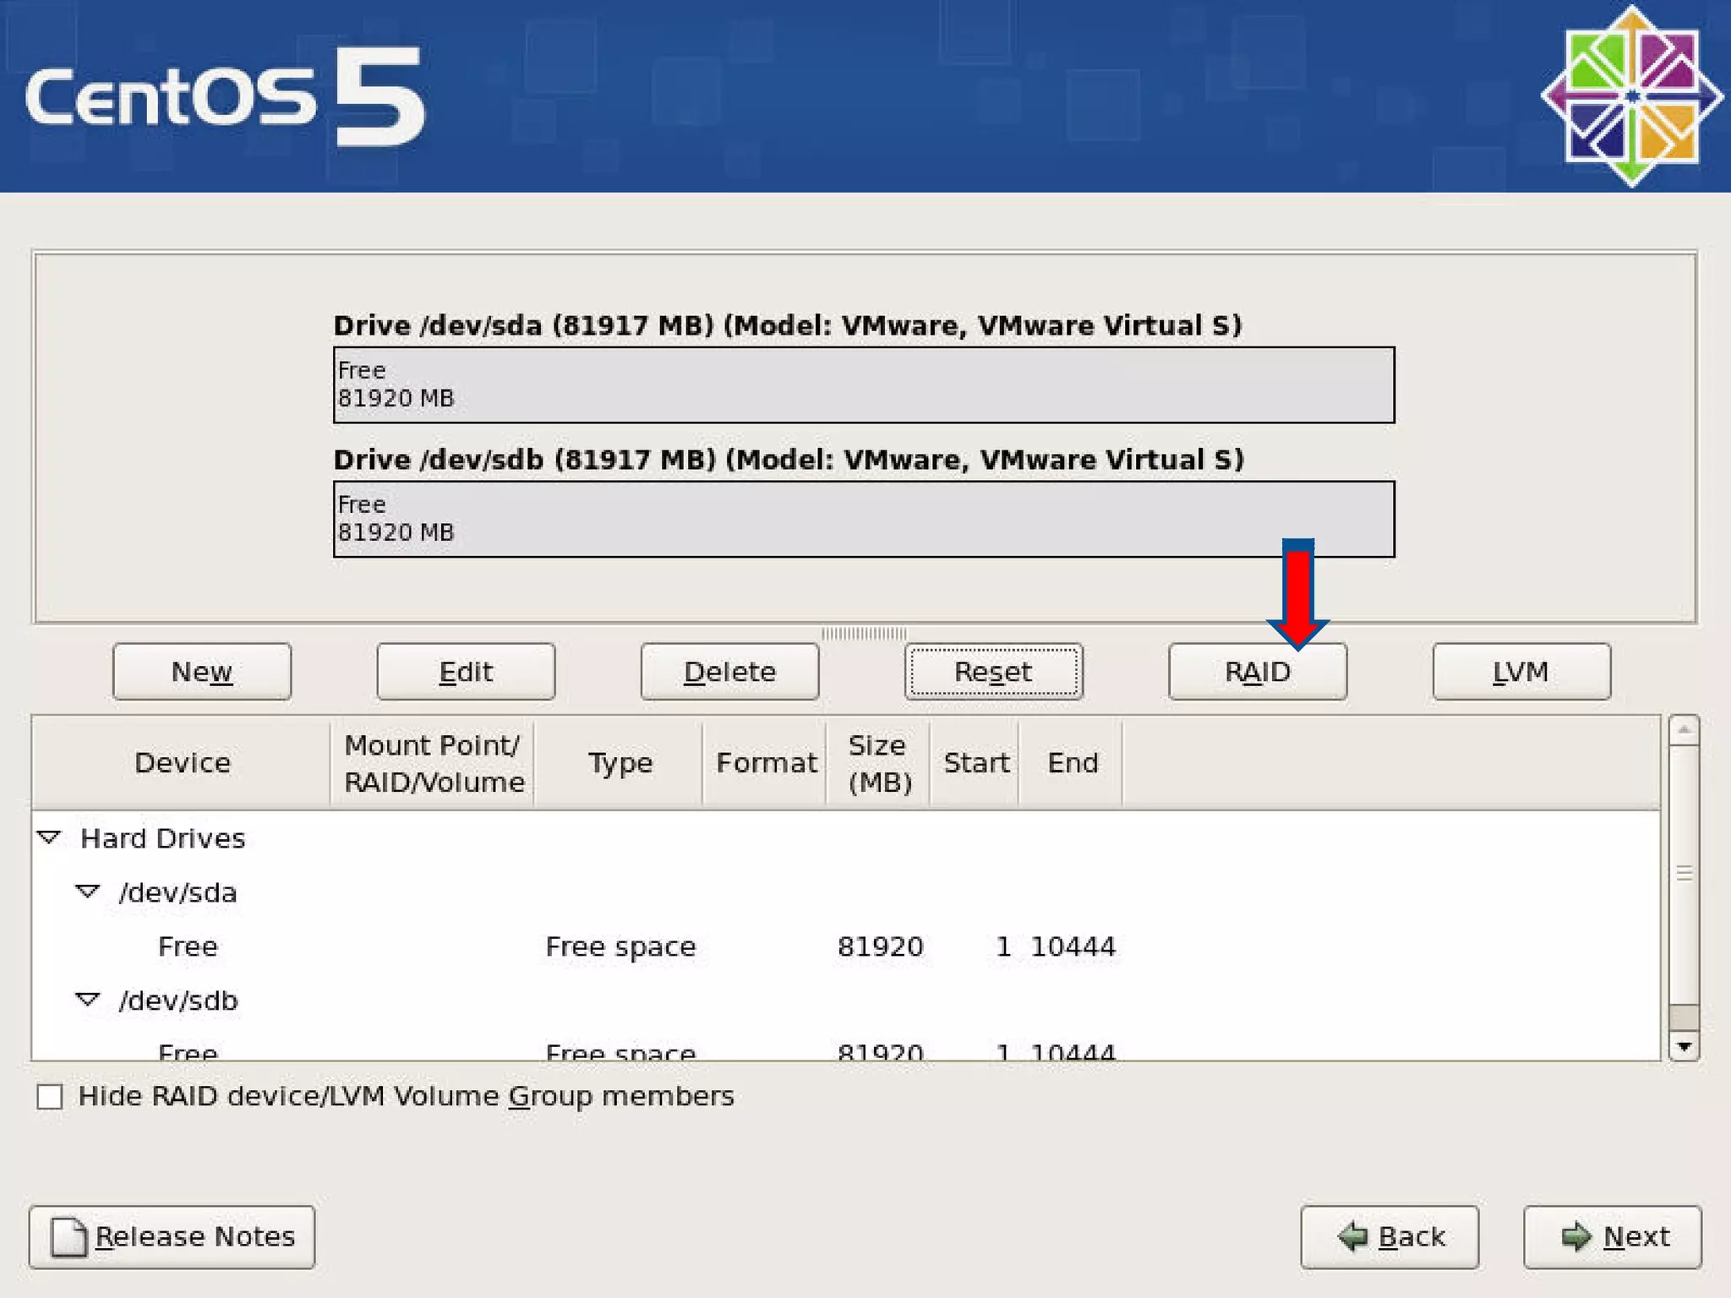
Task: Click the green Back arrow icon
Action: click(1353, 1236)
